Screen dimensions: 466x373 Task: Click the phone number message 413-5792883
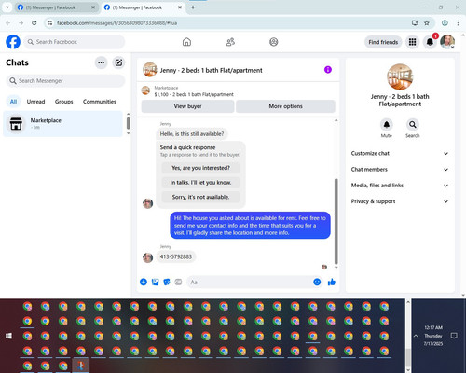point(176,256)
